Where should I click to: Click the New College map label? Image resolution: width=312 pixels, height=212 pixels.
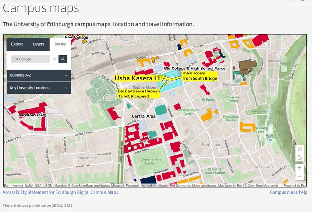77,37
